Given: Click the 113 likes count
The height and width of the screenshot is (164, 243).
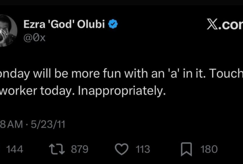Looking at the screenshot, I should coord(143,149).
